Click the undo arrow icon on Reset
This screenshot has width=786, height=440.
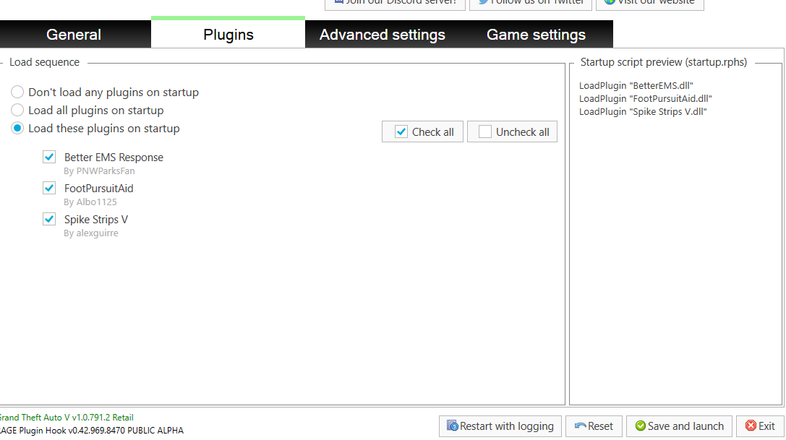(x=581, y=426)
